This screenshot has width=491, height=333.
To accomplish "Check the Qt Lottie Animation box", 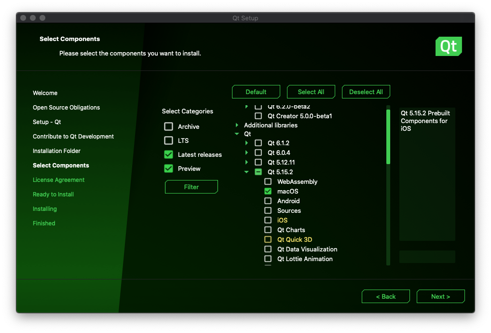I will (268, 259).
